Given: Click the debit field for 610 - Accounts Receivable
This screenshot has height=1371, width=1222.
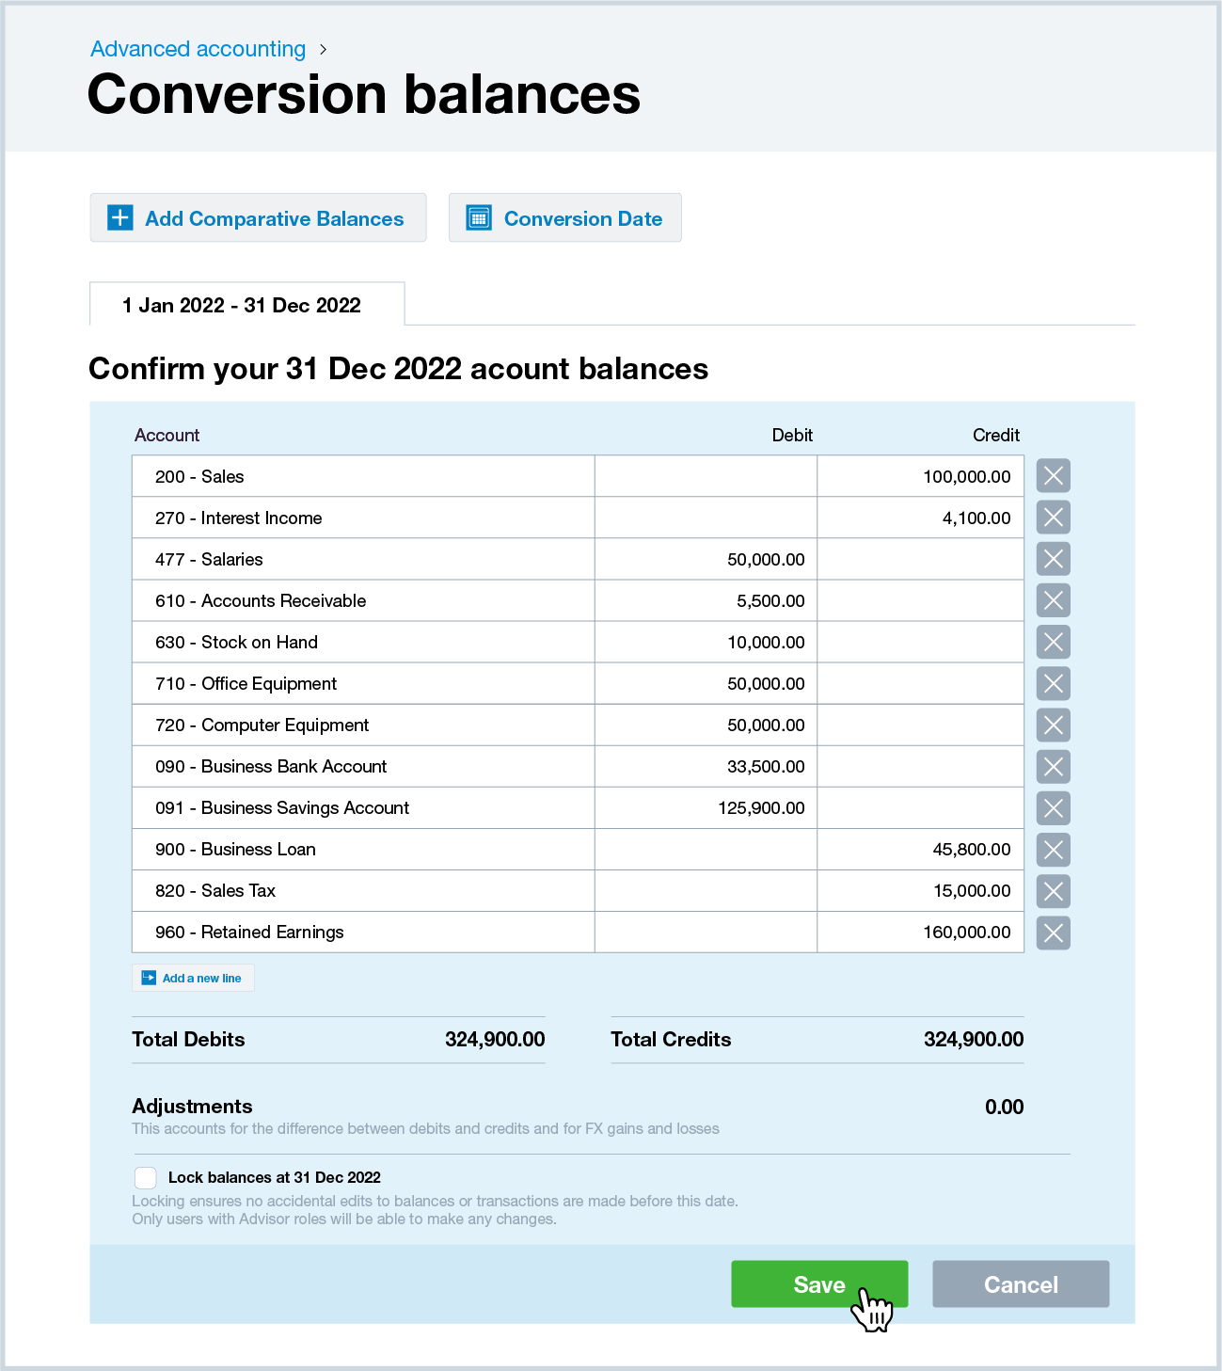Looking at the screenshot, I should point(706,600).
